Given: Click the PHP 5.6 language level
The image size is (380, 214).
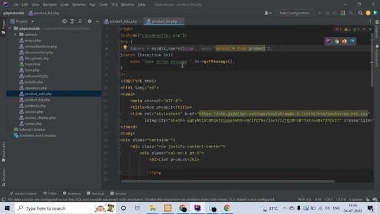Looking at the screenshot, I should click(x=305, y=200).
